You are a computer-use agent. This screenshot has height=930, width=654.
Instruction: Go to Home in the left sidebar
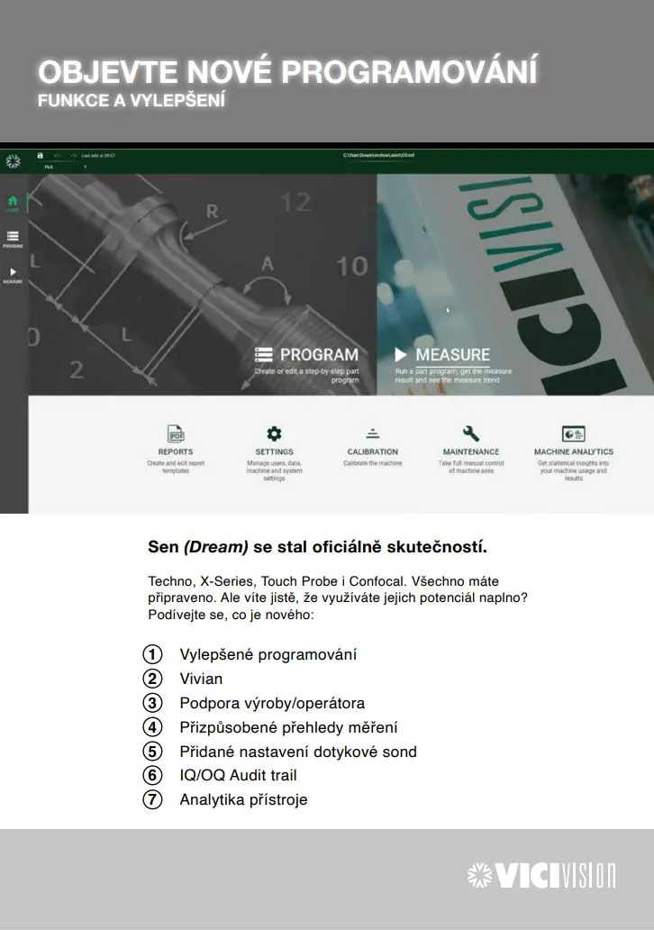(13, 203)
